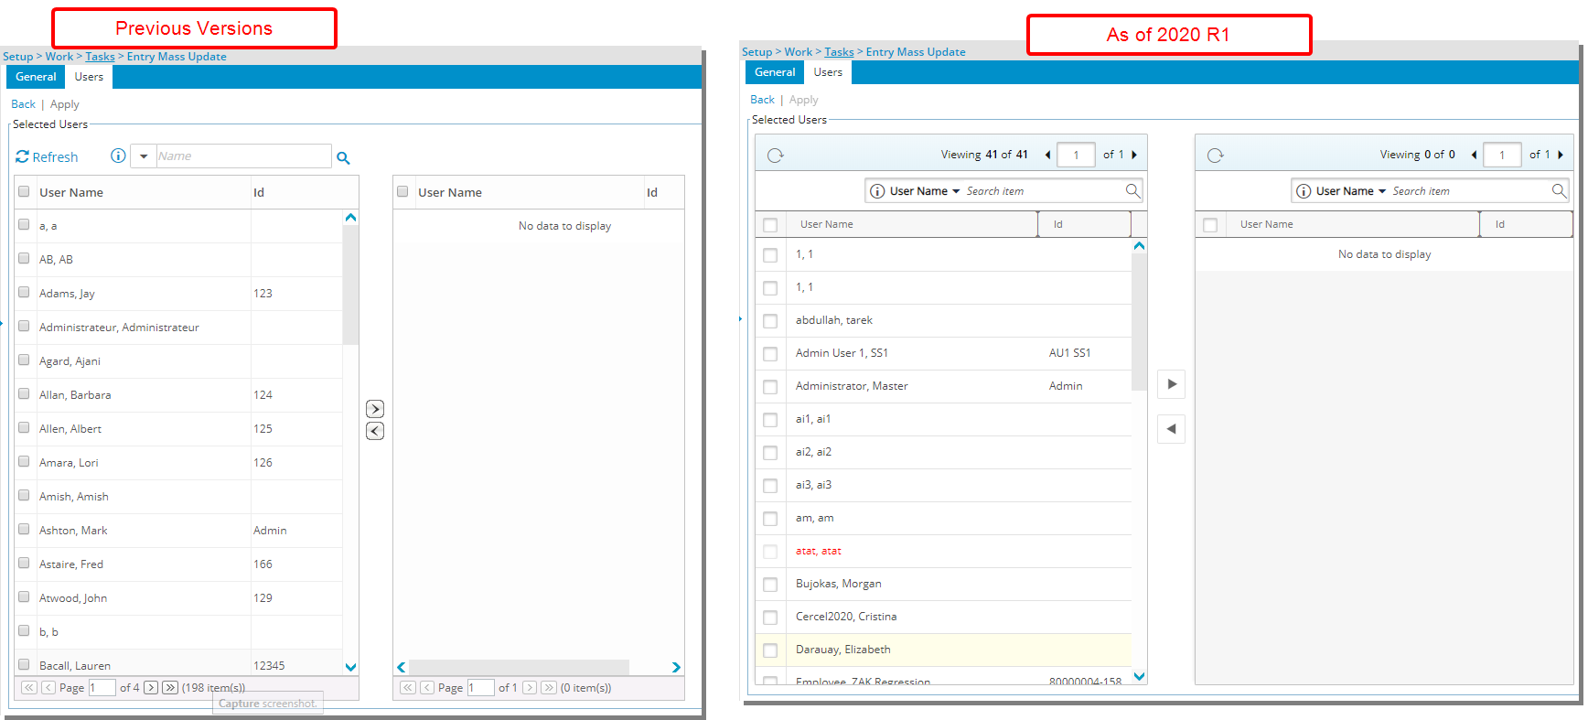Tick select-all checkbox in 2020 R1 left grid
1588x720 pixels.
[x=770, y=225]
